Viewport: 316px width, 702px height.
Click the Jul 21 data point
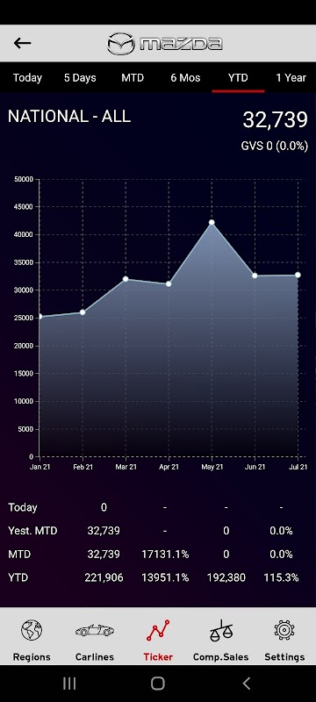point(298,275)
